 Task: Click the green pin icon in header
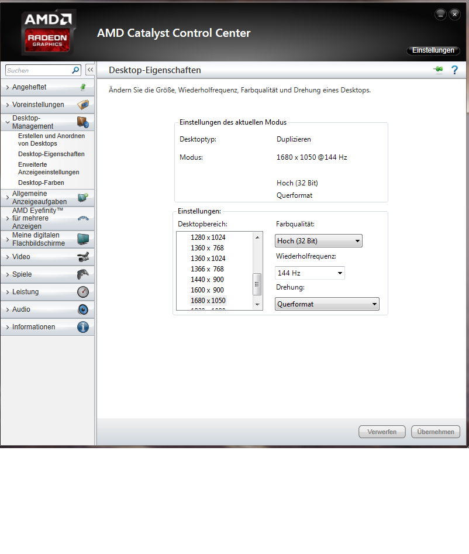pyautogui.click(x=438, y=70)
